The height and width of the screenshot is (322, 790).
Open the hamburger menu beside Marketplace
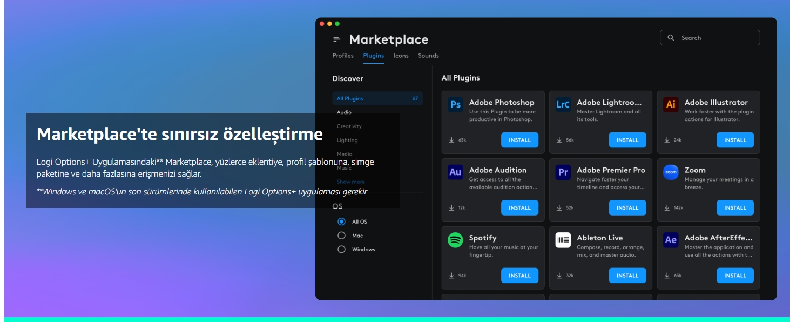tap(337, 39)
